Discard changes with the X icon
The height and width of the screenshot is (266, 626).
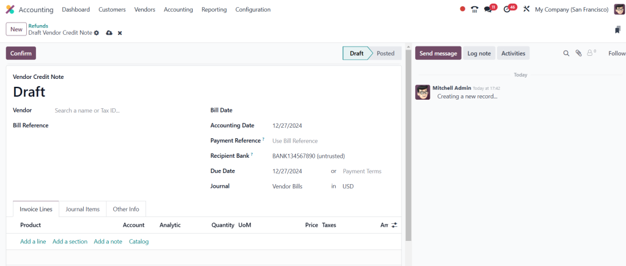click(120, 33)
